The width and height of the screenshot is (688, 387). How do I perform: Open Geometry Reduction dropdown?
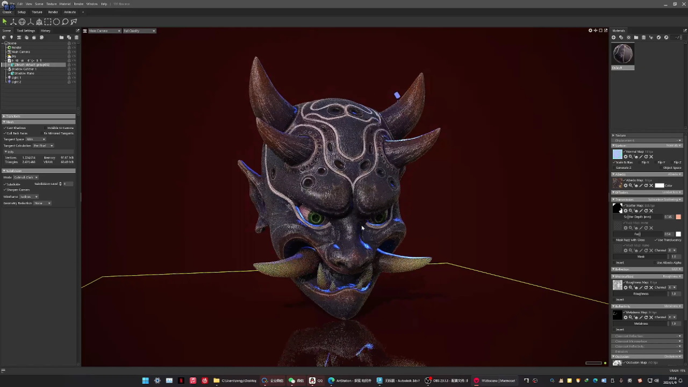tap(42, 203)
